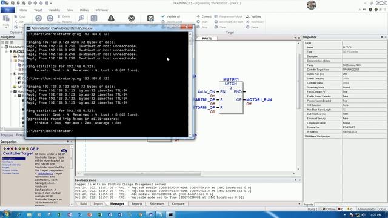The image size is (388, 218).
Task: Expand the PLCDCS target node in Navigator
Action: tap(7, 51)
